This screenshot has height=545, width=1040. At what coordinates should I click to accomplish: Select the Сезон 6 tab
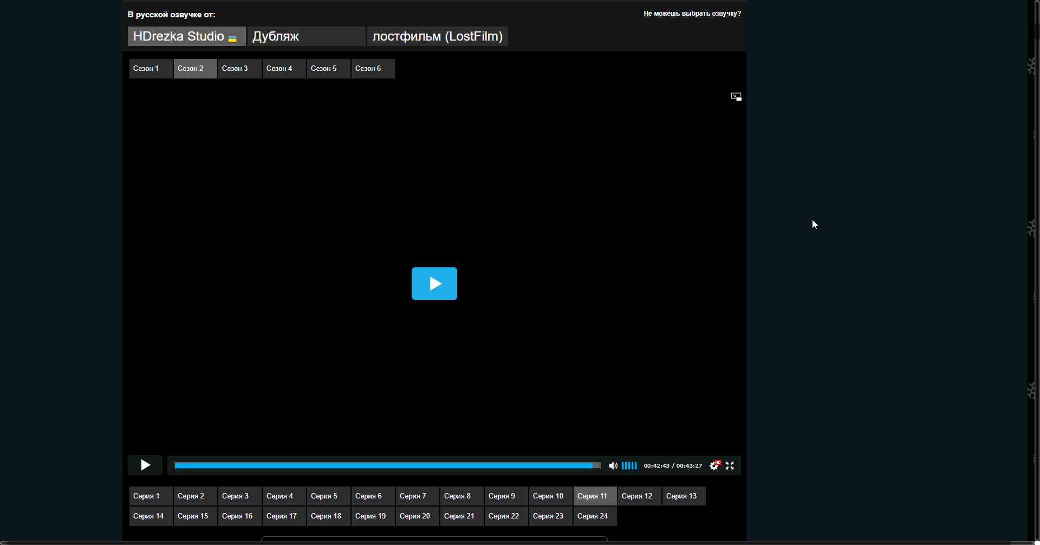(x=372, y=69)
